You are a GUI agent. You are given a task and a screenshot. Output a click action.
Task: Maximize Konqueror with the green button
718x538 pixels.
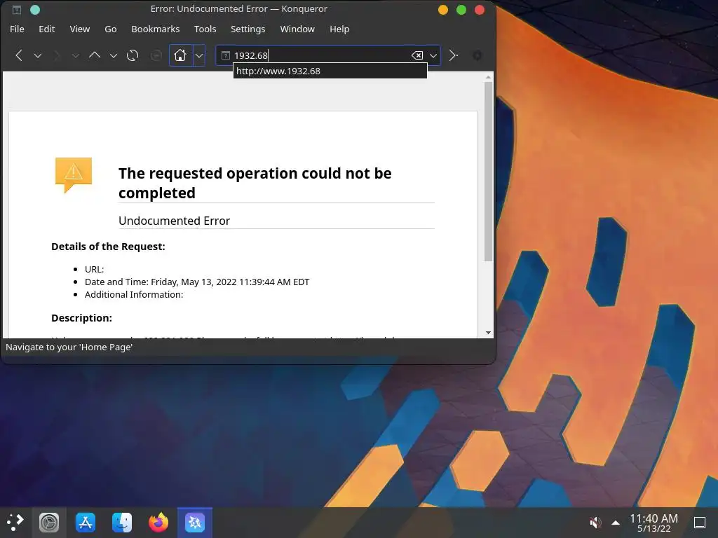[x=461, y=10]
